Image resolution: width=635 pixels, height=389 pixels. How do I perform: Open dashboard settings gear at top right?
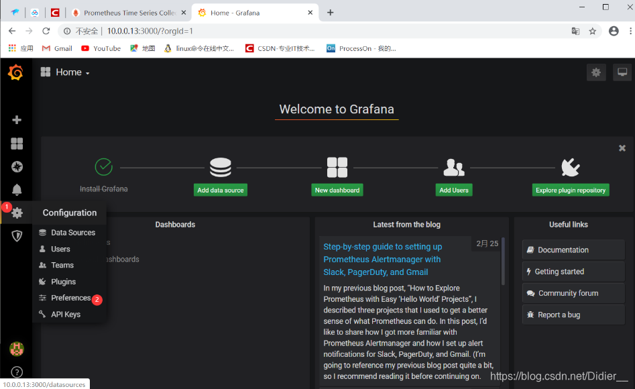(596, 72)
